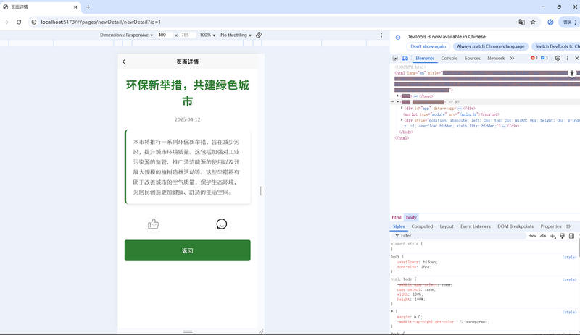Click the right edge viewport resize handle
The image size is (580, 335).
pos(261,190)
